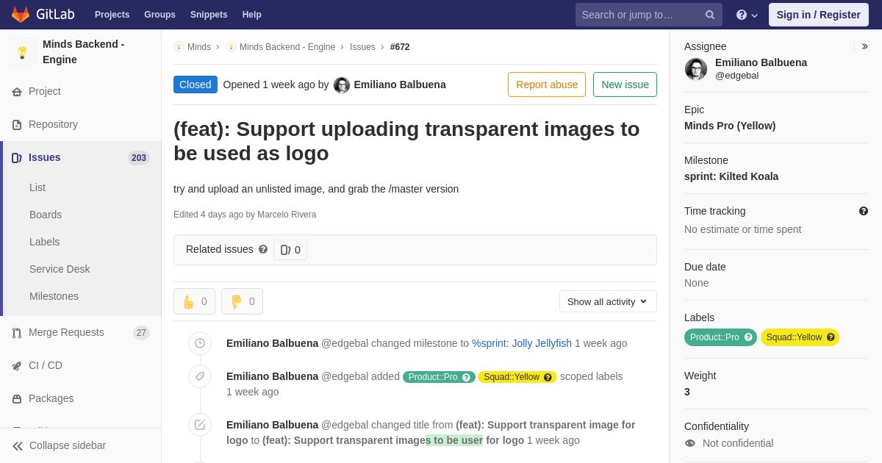Open the Help question-mark menu
The image size is (882, 463).
tap(747, 15)
